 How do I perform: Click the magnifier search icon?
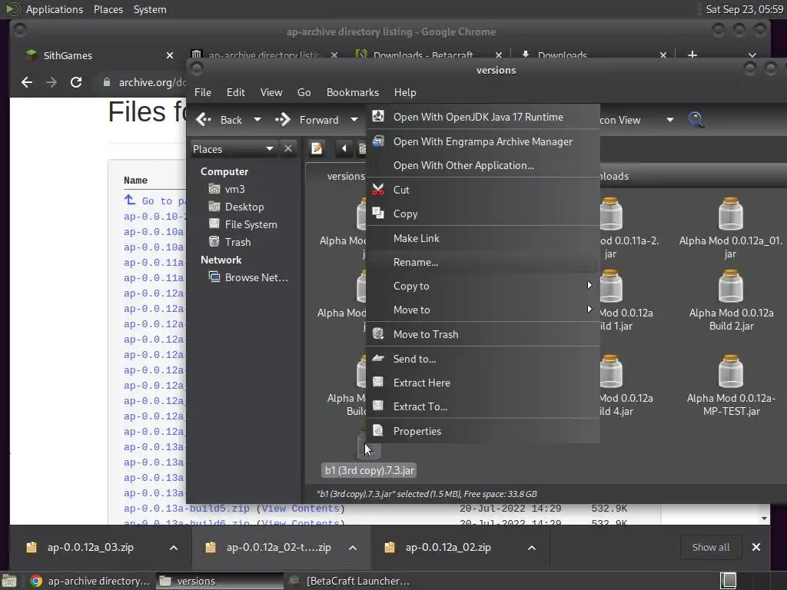[696, 119]
